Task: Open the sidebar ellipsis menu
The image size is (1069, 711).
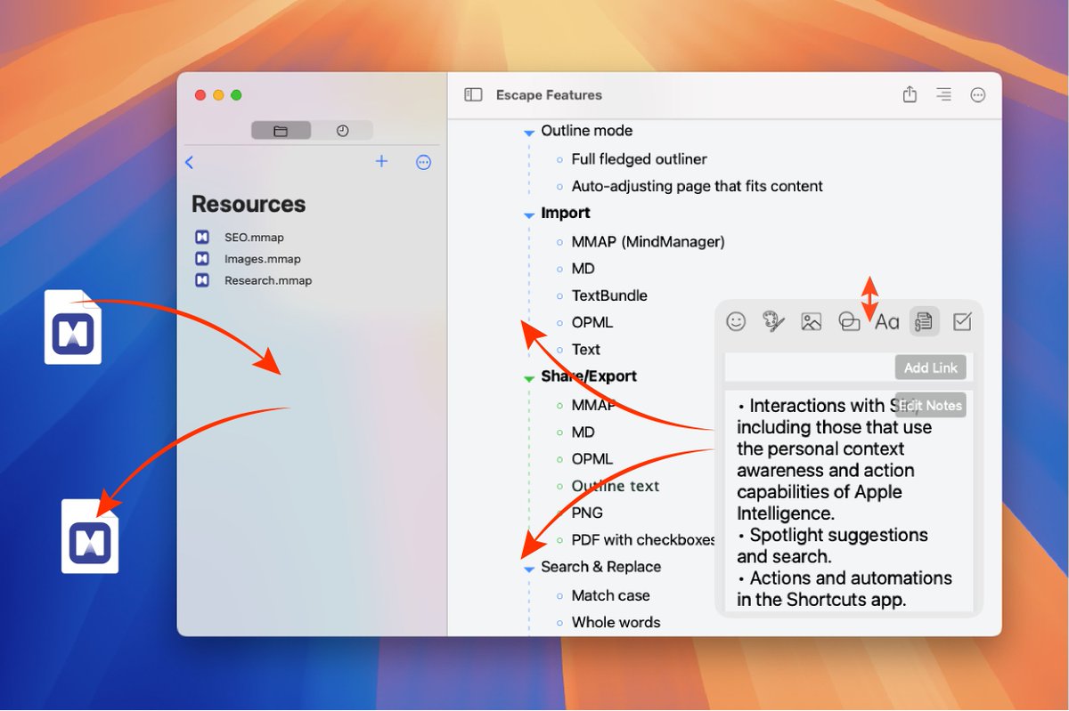Action: (x=423, y=162)
